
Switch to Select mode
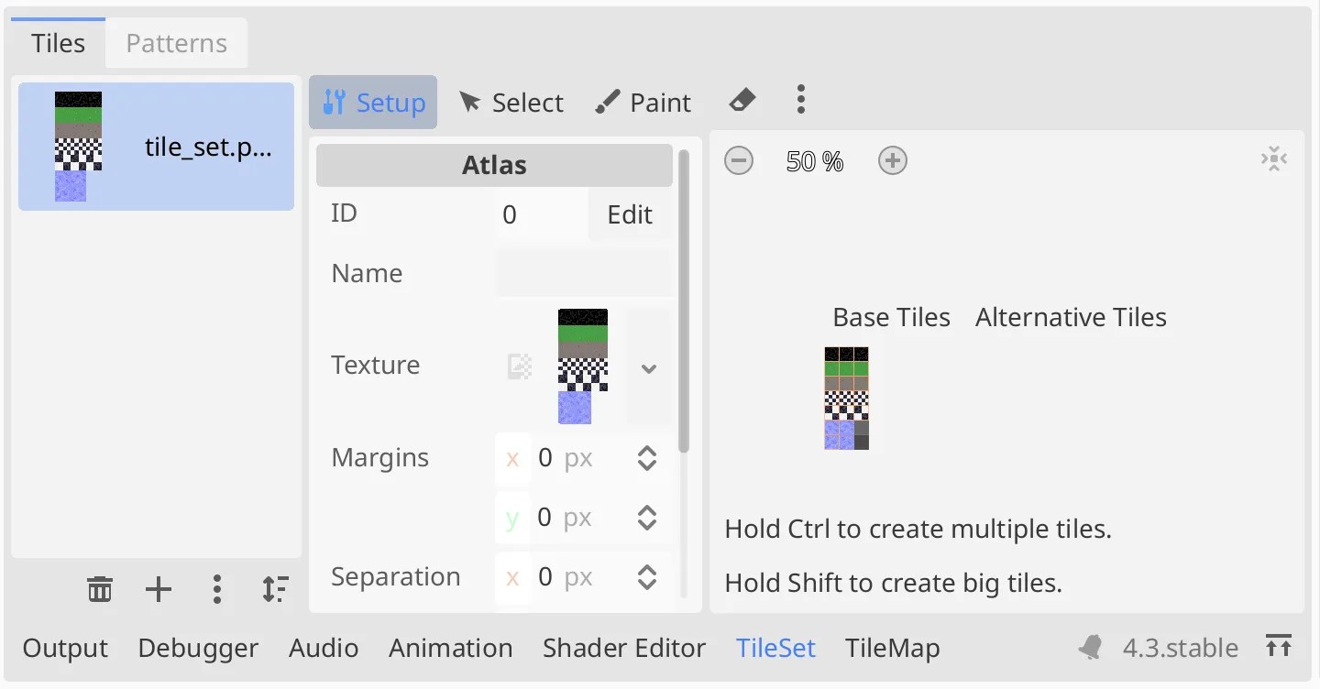tap(511, 102)
